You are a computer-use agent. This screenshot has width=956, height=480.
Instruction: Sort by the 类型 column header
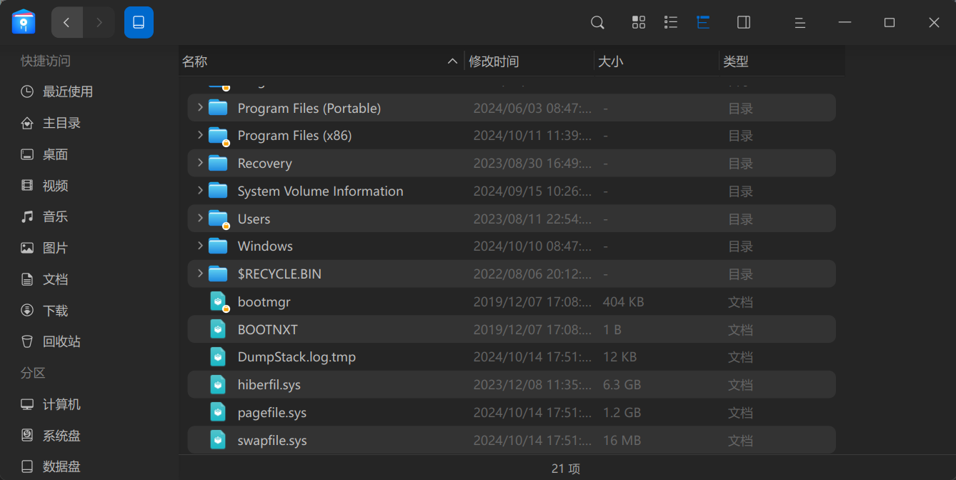pos(782,61)
